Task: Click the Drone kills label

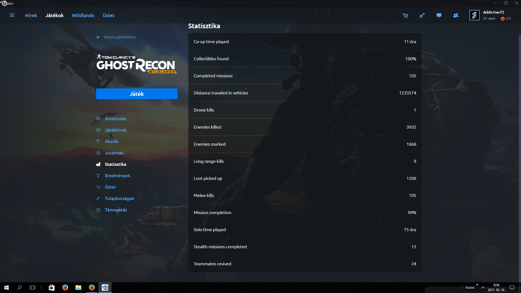Action: [204, 110]
